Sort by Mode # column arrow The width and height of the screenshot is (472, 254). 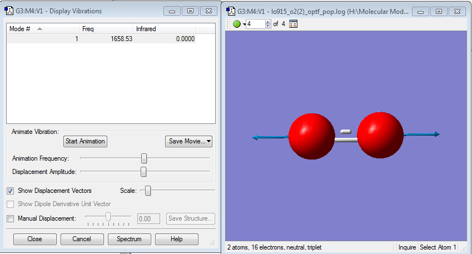pos(39,29)
